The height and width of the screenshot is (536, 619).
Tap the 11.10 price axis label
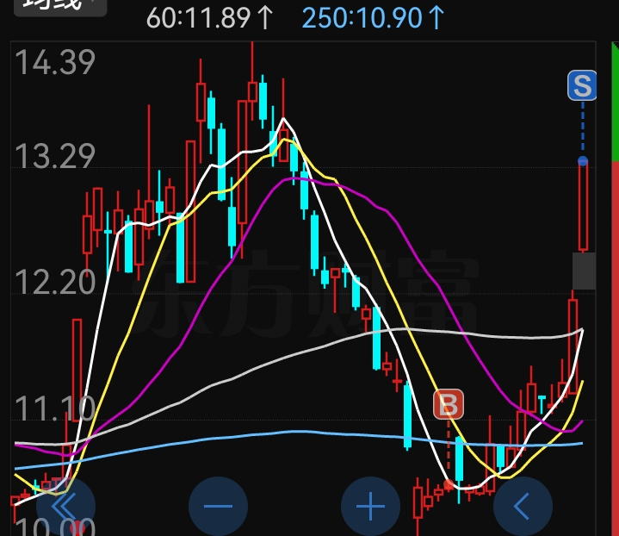(55, 408)
